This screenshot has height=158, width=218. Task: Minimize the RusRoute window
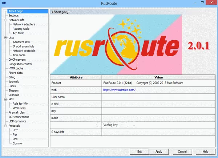[195, 3]
